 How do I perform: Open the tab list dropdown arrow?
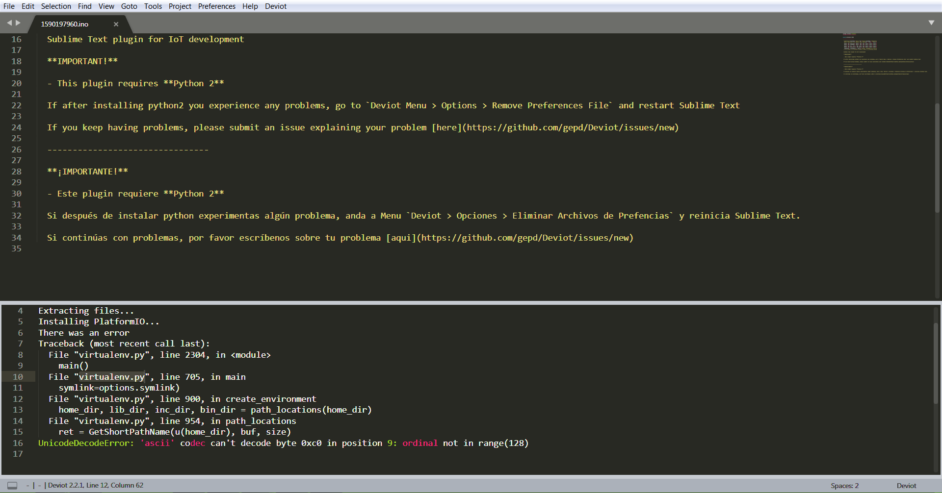(931, 23)
